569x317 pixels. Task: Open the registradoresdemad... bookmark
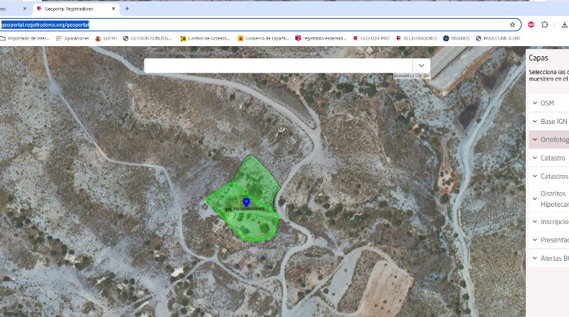321,38
